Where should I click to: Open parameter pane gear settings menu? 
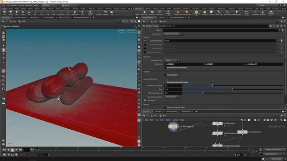(270, 26)
